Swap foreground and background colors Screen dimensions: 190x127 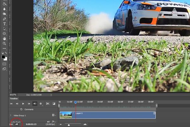[6, 53]
